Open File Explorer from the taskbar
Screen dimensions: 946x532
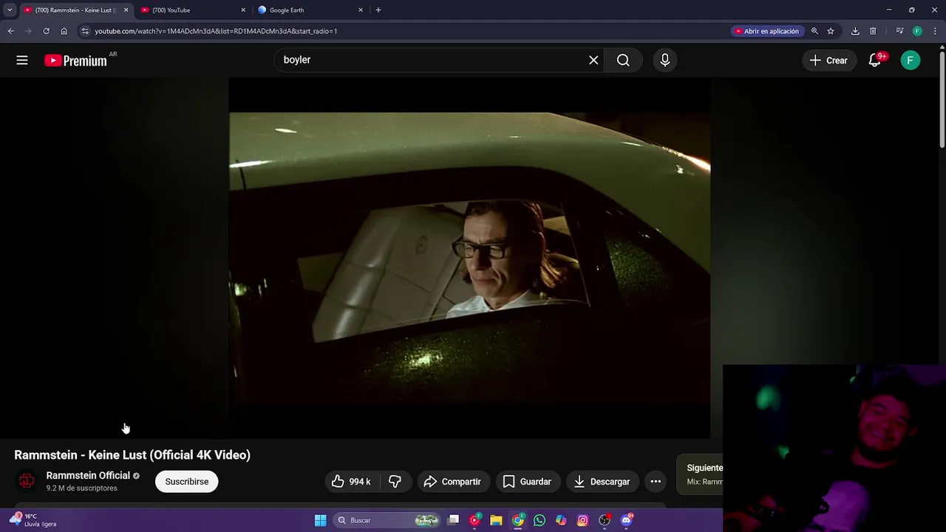[x=496, y=520]
